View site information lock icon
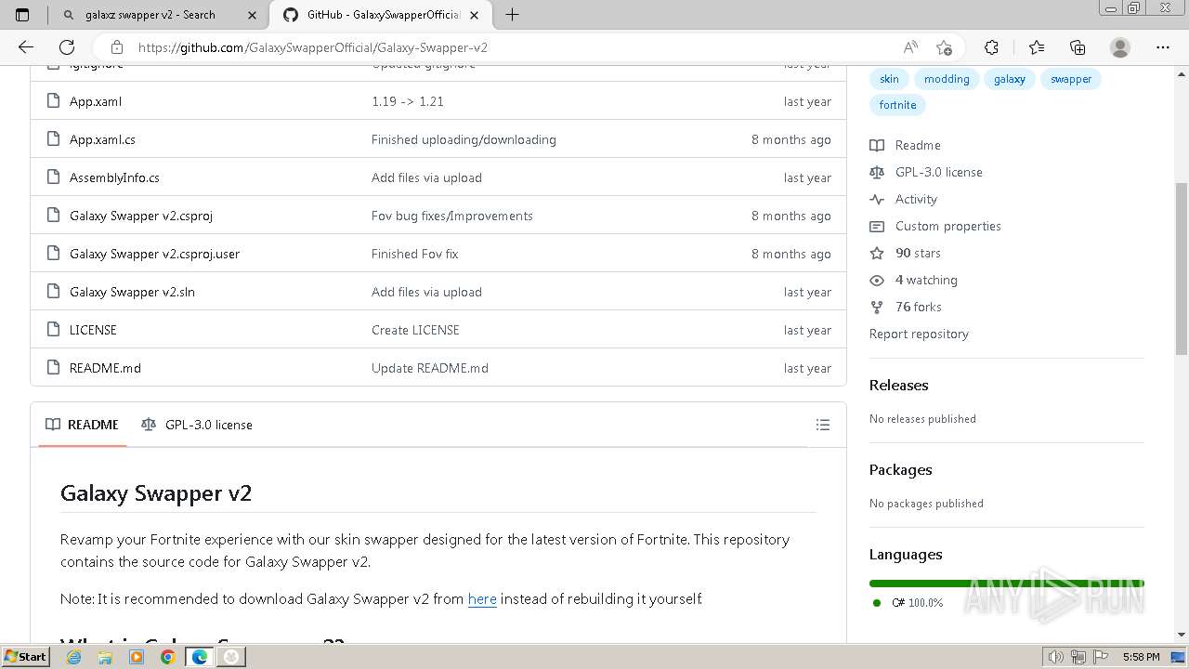This screenshot has width=1189, height=669. pos(116,47)
